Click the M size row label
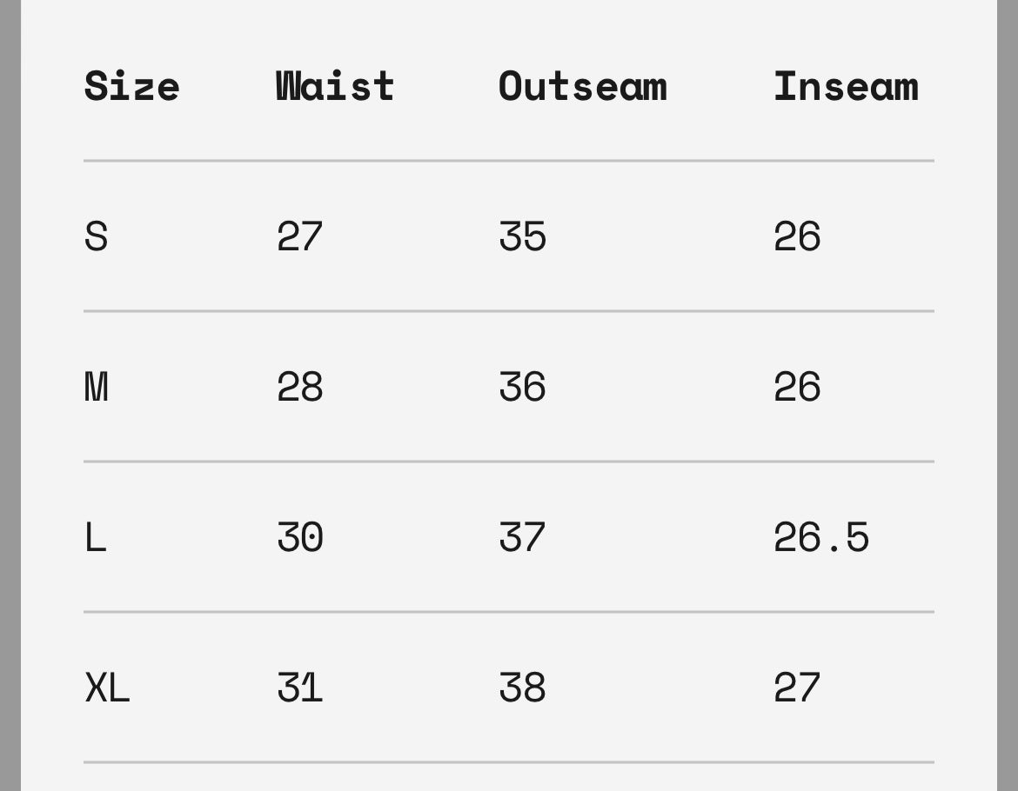The image size is (1018, 791). click(96, 387)
